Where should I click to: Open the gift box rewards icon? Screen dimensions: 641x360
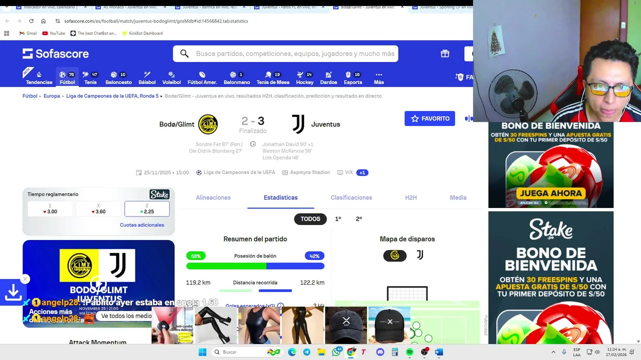[x=445, y=53]
